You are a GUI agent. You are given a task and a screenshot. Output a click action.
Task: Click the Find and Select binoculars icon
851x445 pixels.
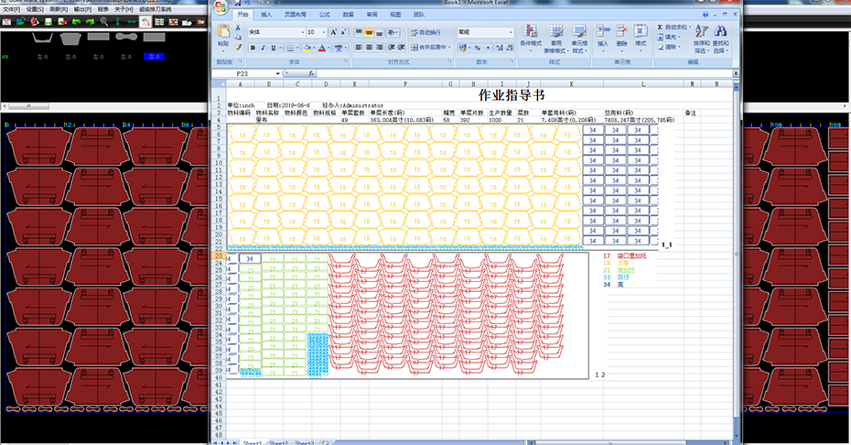pos(722,32)
